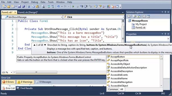
Task: Open the File menu
Action: pyautogui.click(x=3, y=2)
